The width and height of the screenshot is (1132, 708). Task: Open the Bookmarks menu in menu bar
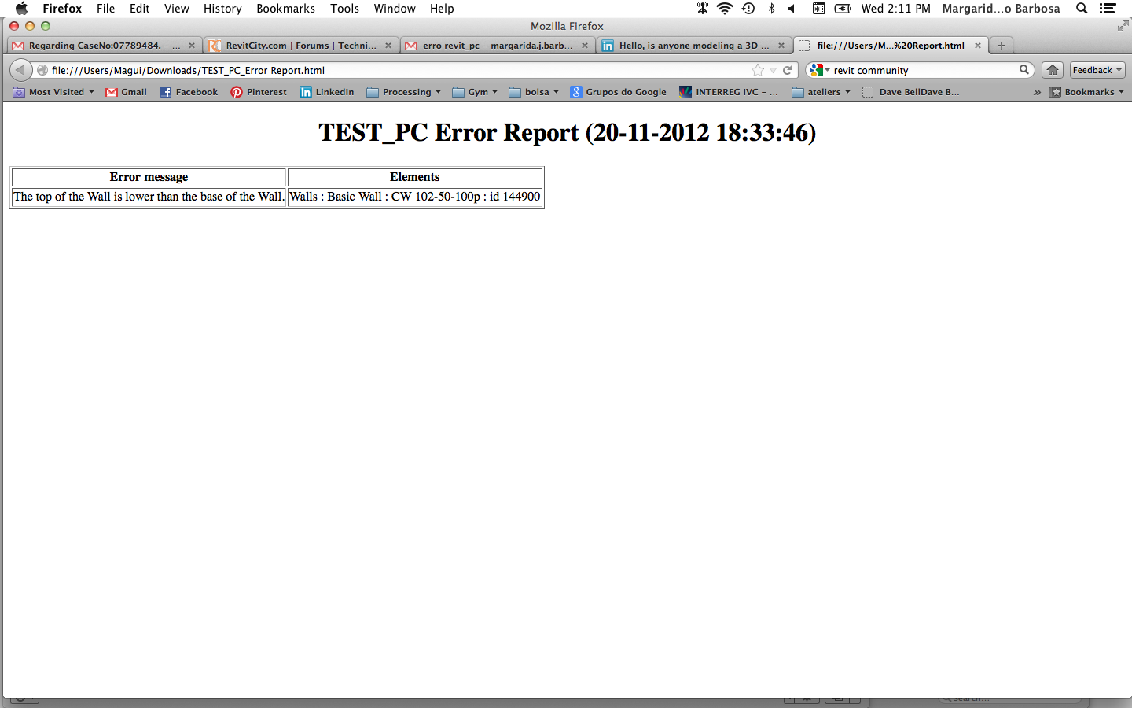[285, 9]
